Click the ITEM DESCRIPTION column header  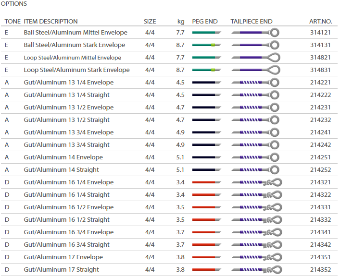click(x=50, y=22)
